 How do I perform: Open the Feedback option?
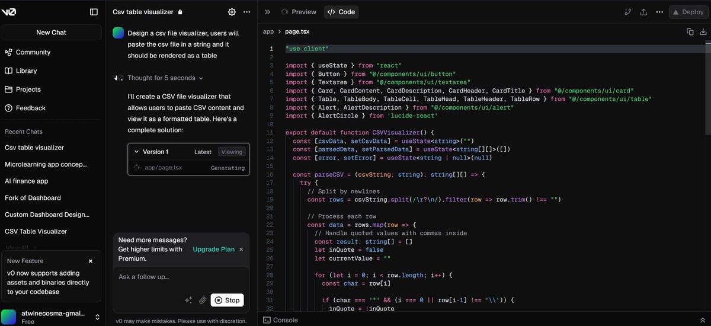point(31,108)
